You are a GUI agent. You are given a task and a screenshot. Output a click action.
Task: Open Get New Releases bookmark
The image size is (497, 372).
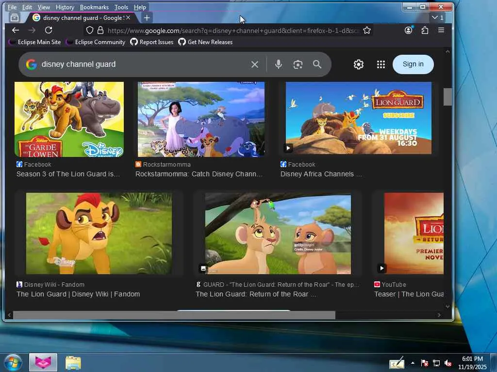click(x=205, y=42)
